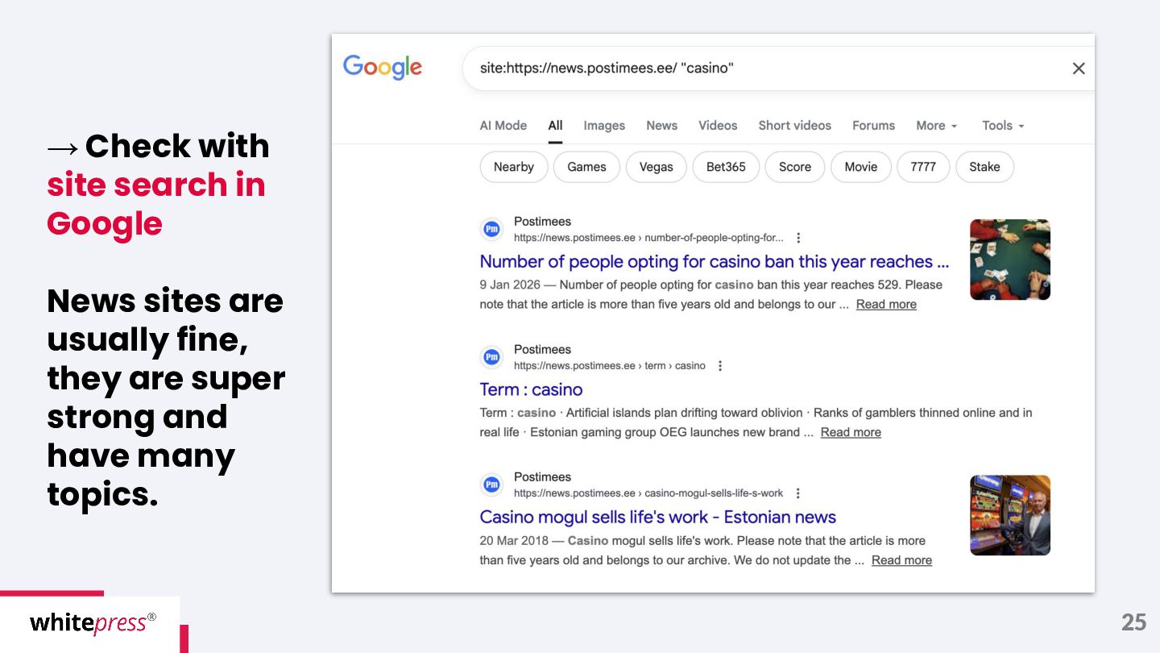Expand the More dropdown
This screenshot has width=1160, height=653.
(x=936, y=126)
